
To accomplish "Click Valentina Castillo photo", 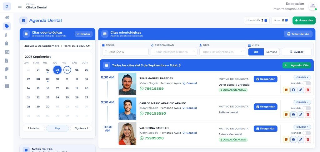I will [127, 134].
